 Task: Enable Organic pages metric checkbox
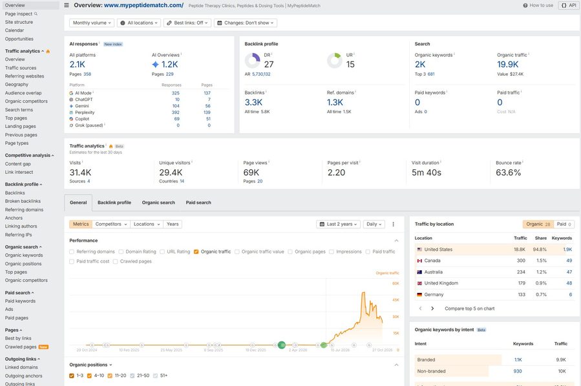290,252
